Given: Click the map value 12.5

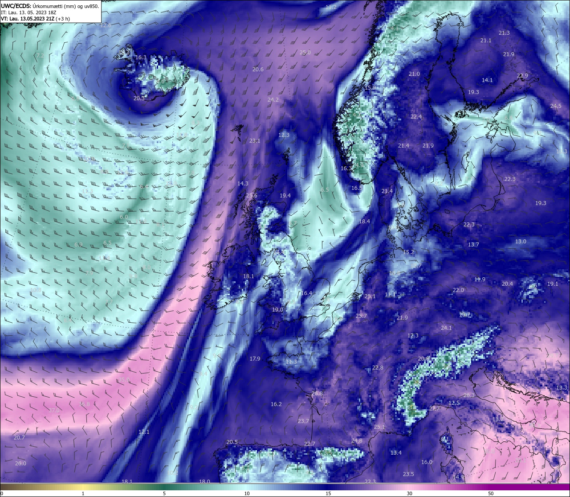Looking at the screenshot, I should click(x=454, y=403).
